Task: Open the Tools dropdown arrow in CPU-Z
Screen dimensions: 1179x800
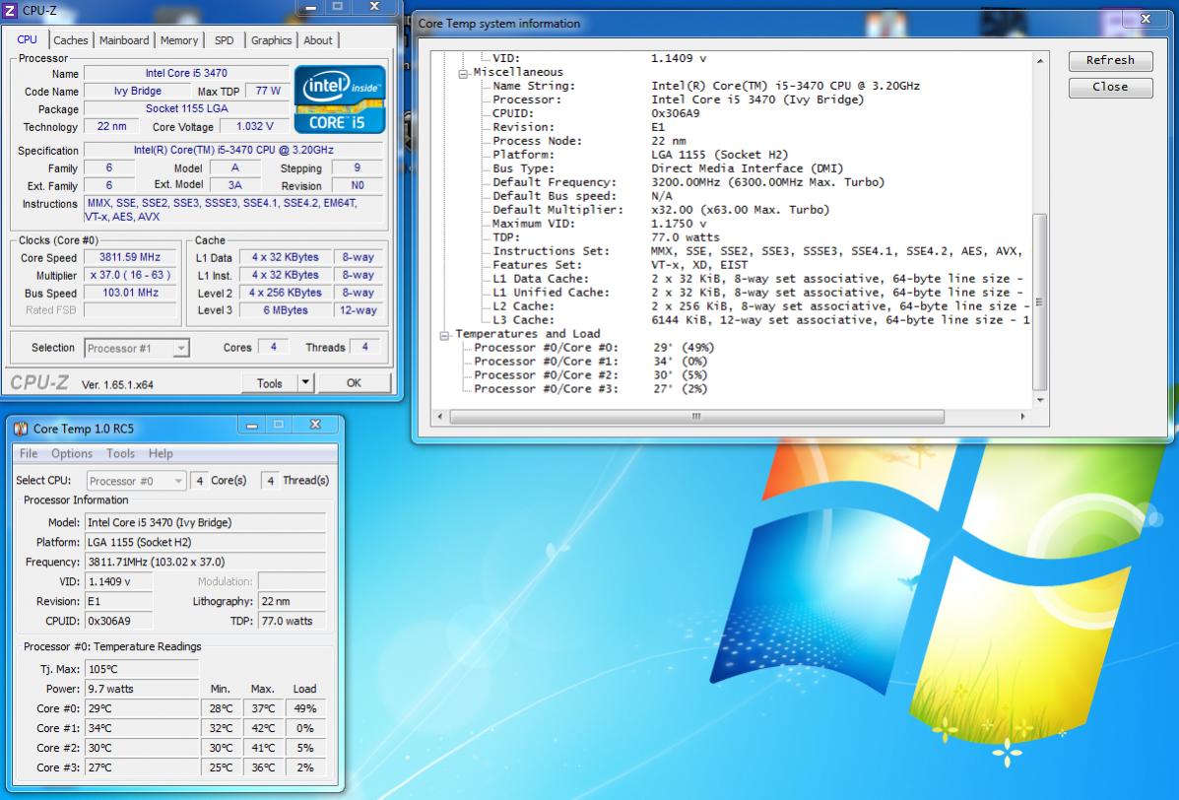Action: click(305, 383)
